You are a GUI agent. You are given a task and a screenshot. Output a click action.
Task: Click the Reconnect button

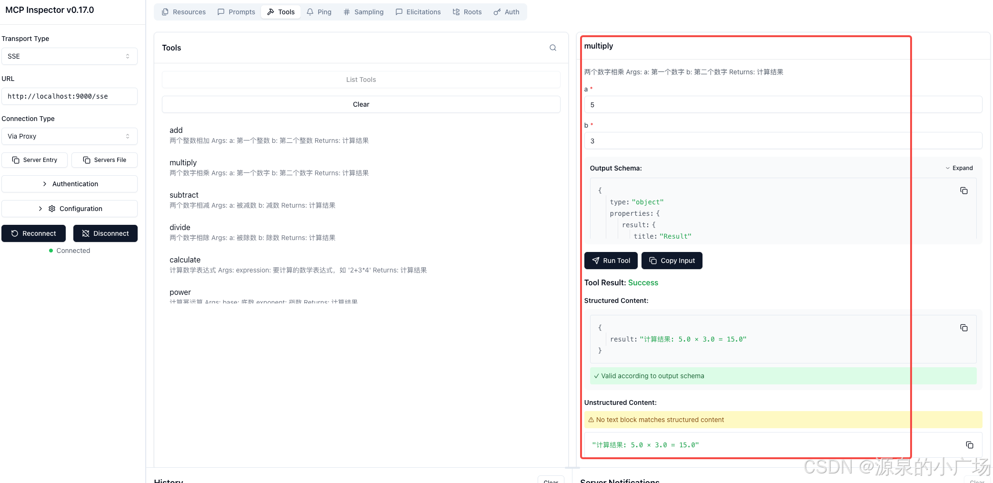pos(33,233)
